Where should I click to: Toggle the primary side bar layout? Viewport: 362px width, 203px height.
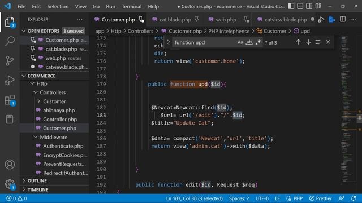tap(291, 6)
